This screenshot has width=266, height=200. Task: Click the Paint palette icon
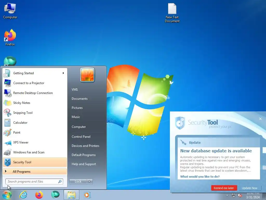click(x=7, y=133)
